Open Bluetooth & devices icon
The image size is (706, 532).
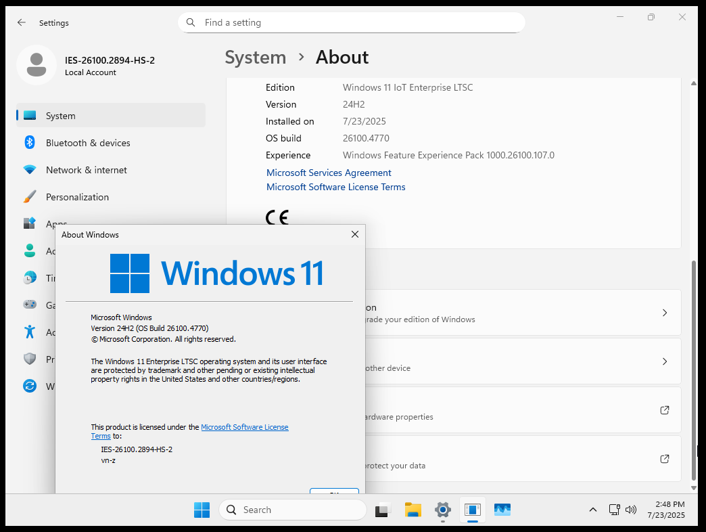coord(30,142)
